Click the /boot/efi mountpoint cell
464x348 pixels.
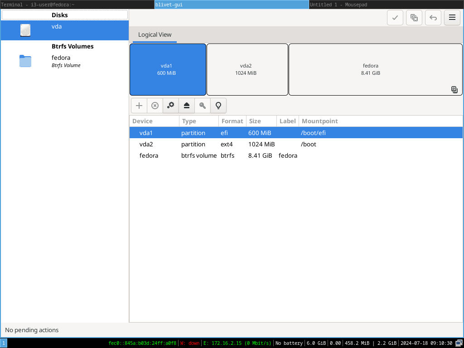[313, 133]
